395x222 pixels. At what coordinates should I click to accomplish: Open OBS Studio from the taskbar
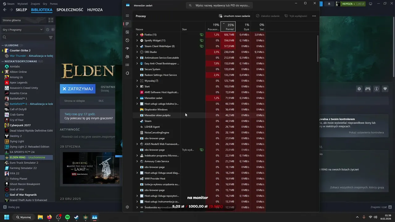58,217
